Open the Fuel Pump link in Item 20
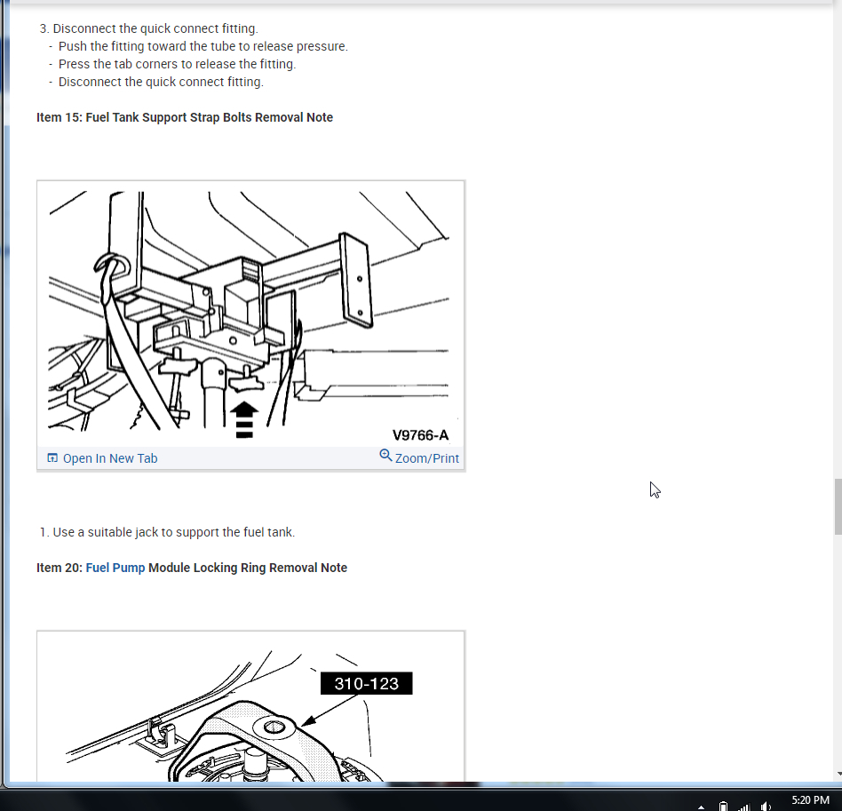The width and height of the screenshot is (842, 811). click(x=115, y=568)
